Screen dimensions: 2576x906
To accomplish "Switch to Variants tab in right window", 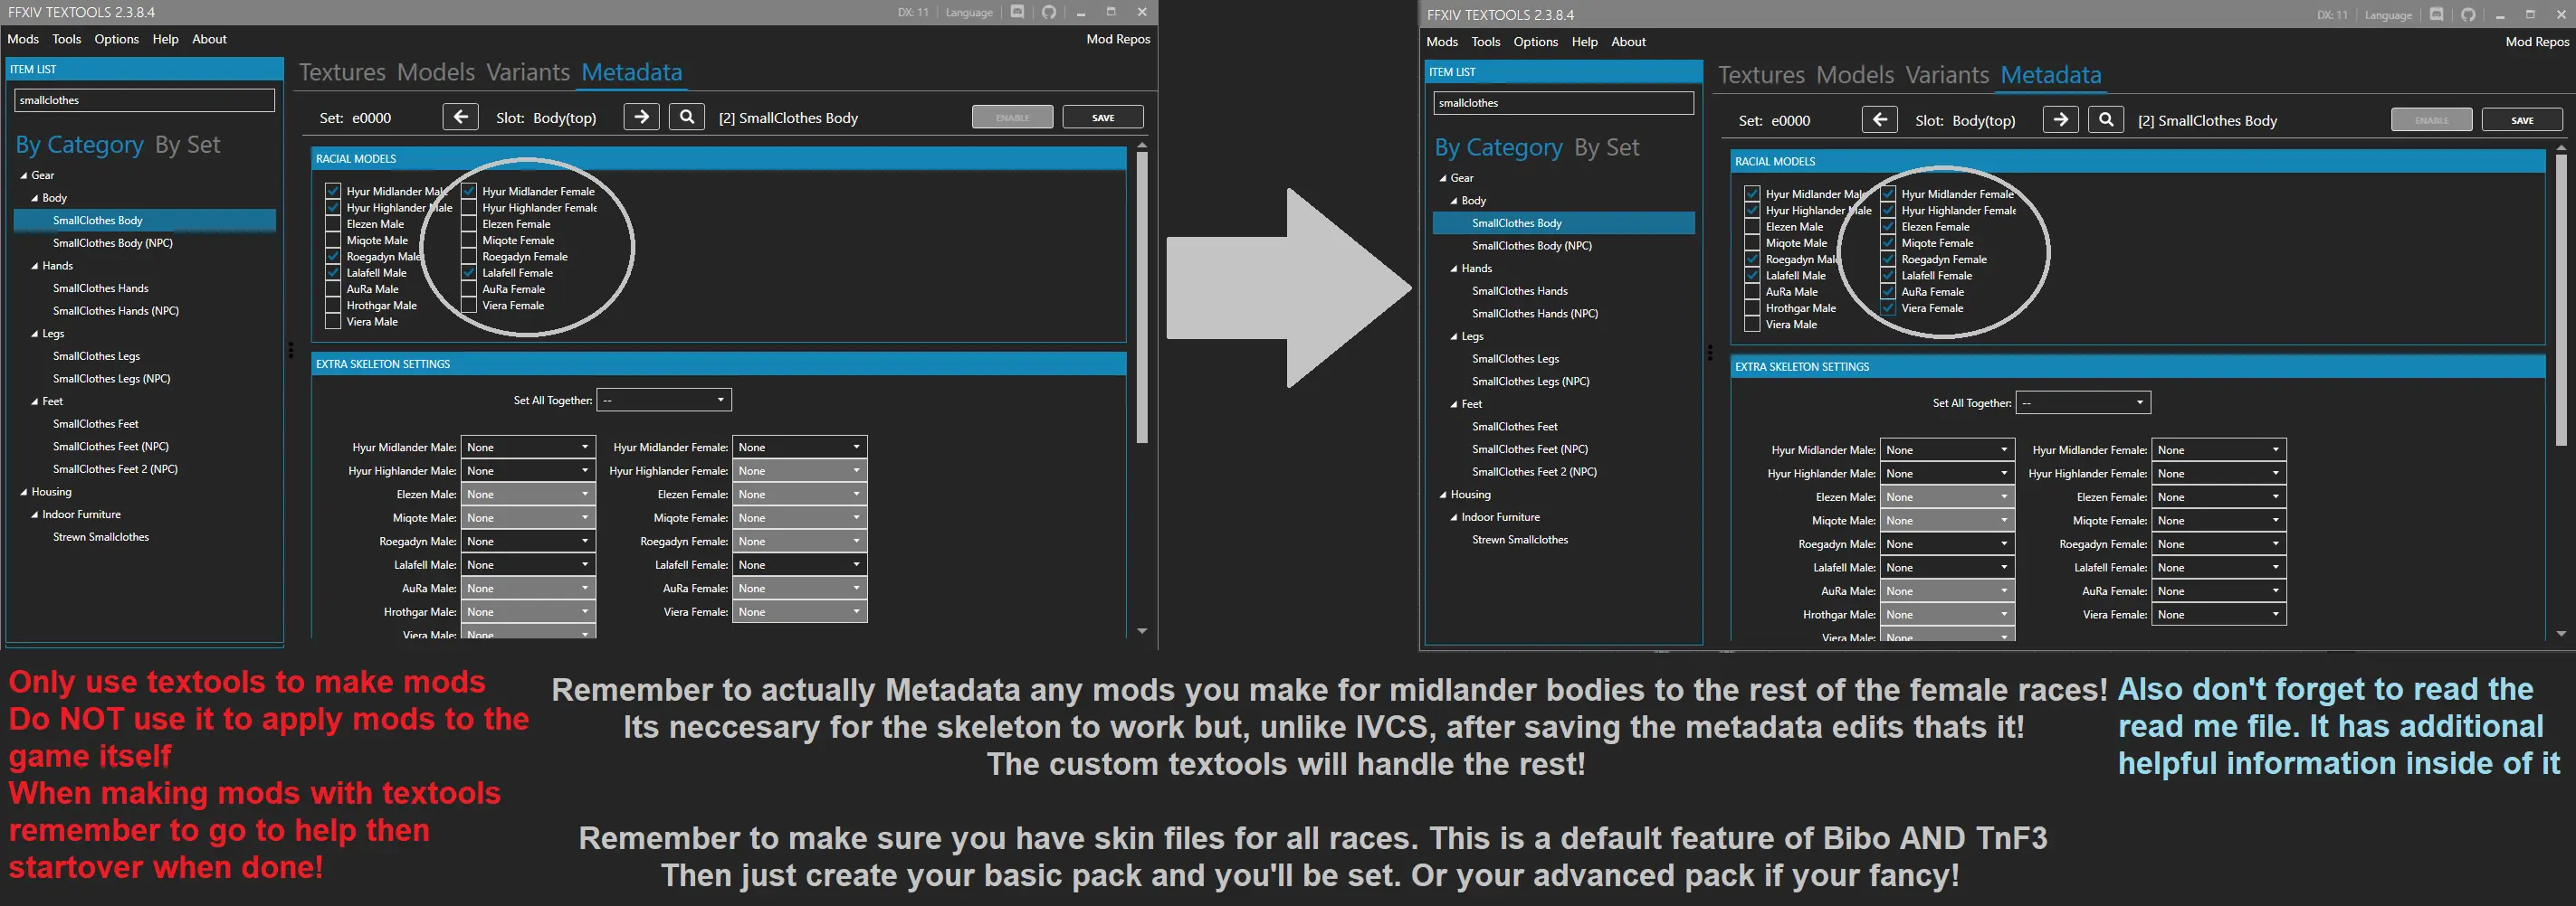I will (x=1946, y=75).
